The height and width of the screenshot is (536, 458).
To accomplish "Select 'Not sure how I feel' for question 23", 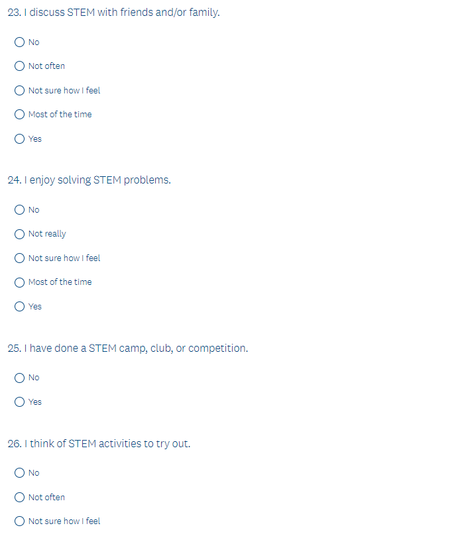I will (x=20, y=91).
